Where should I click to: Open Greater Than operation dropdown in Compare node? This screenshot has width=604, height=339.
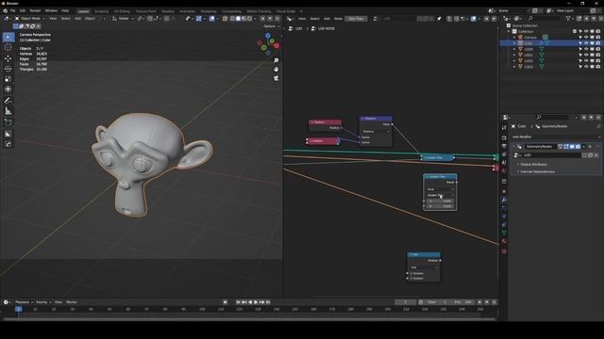tap(440, 195)
